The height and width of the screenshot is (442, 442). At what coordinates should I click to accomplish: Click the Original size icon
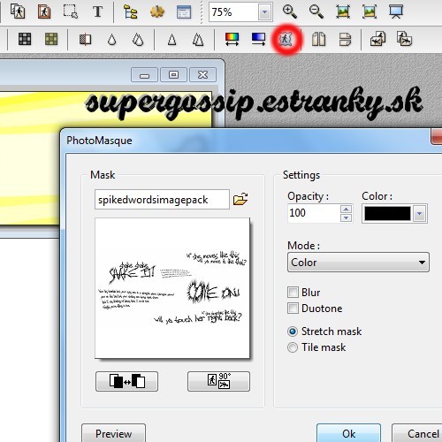[343, 11]
